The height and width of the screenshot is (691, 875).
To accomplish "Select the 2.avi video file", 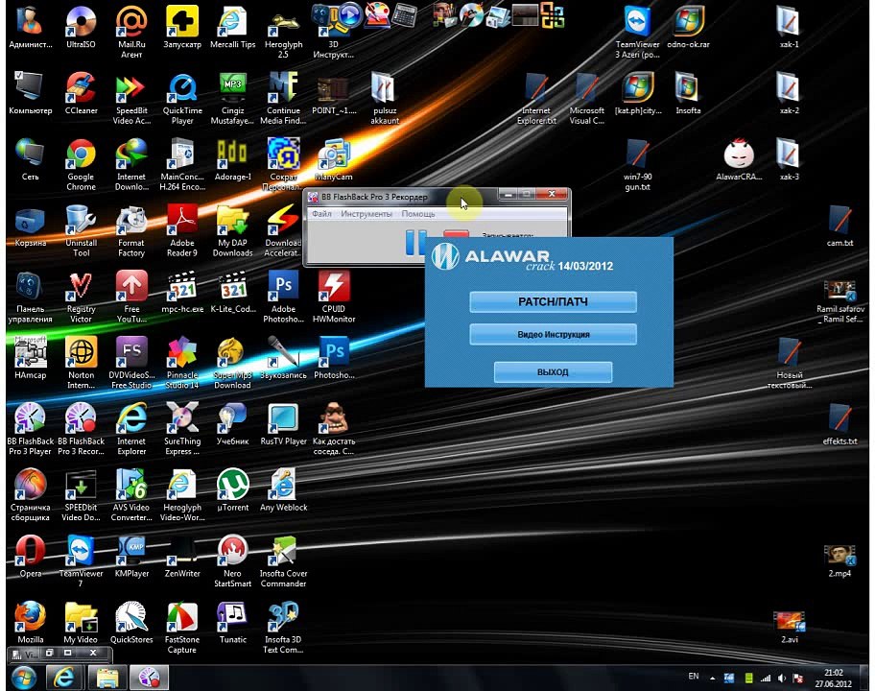I will [789, 628].
